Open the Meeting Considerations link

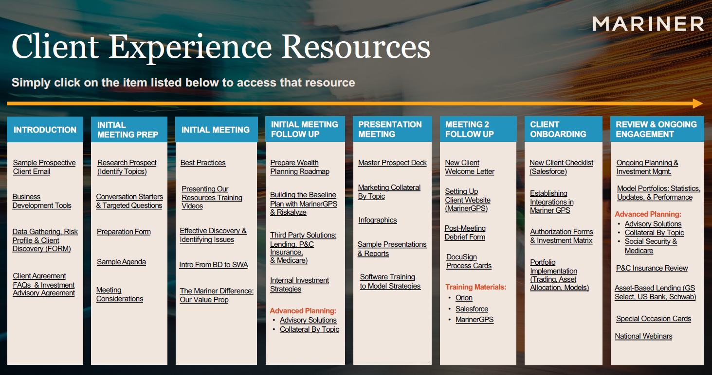pos(120,294)
